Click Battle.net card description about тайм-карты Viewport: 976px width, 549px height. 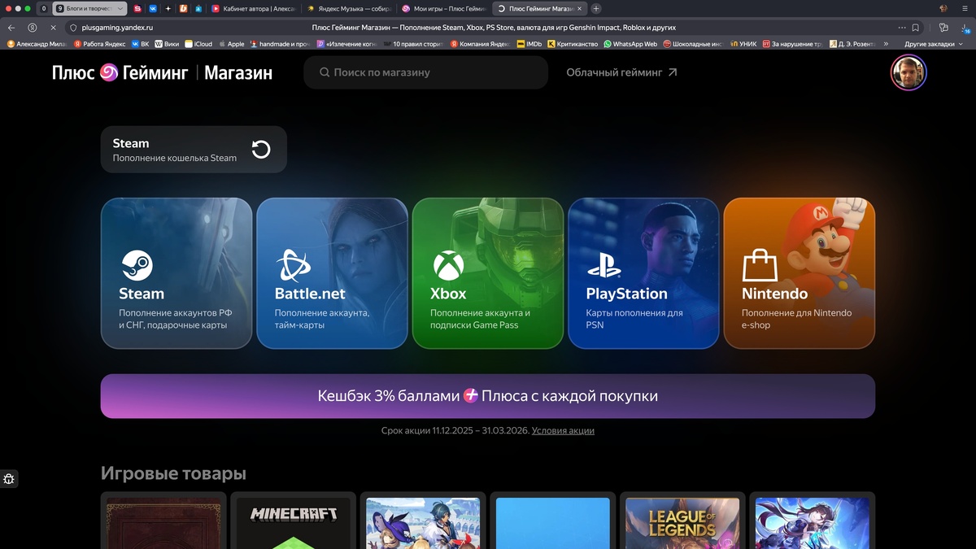322,319
